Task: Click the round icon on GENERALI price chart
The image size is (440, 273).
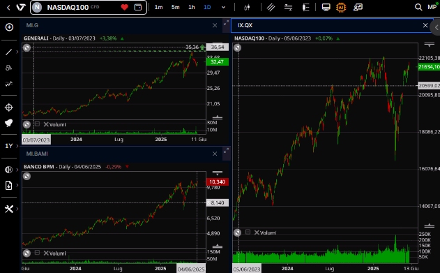Action: [x=26, y=47]
